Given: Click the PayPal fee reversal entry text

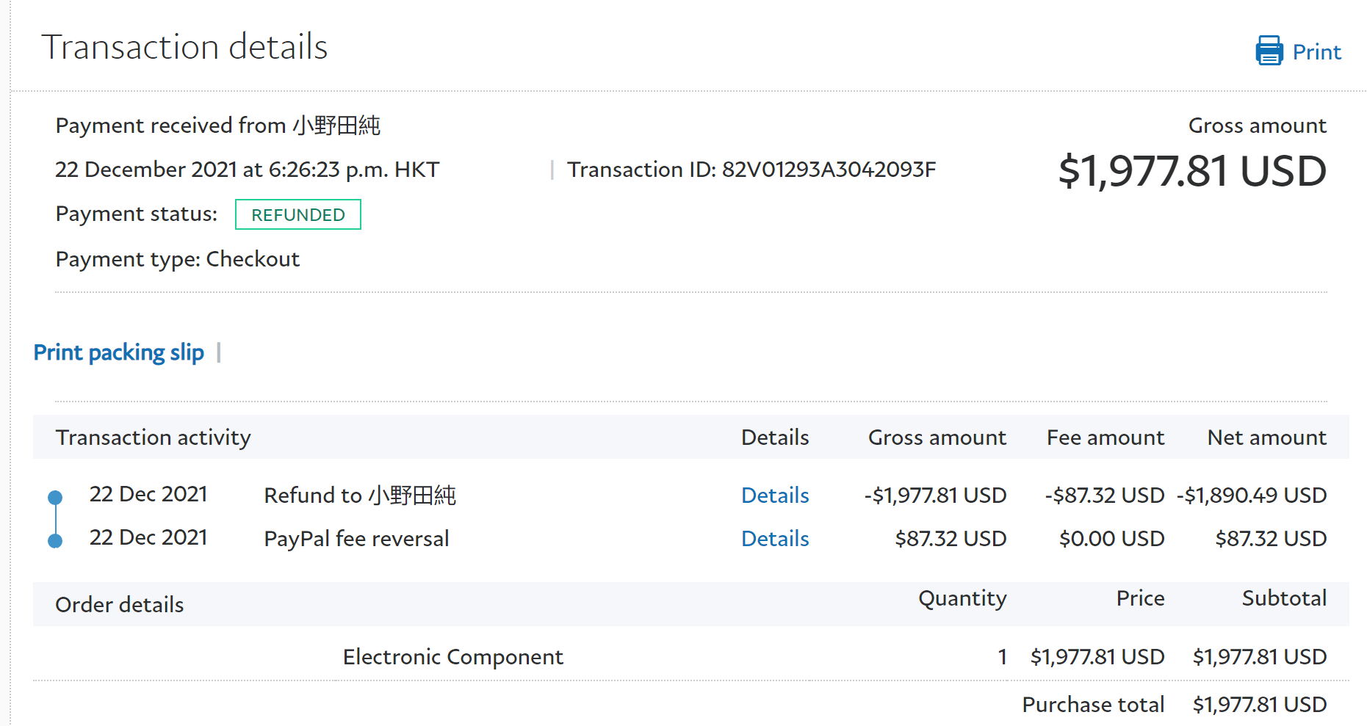Looking at the screenshot, I should coord(356,539).
